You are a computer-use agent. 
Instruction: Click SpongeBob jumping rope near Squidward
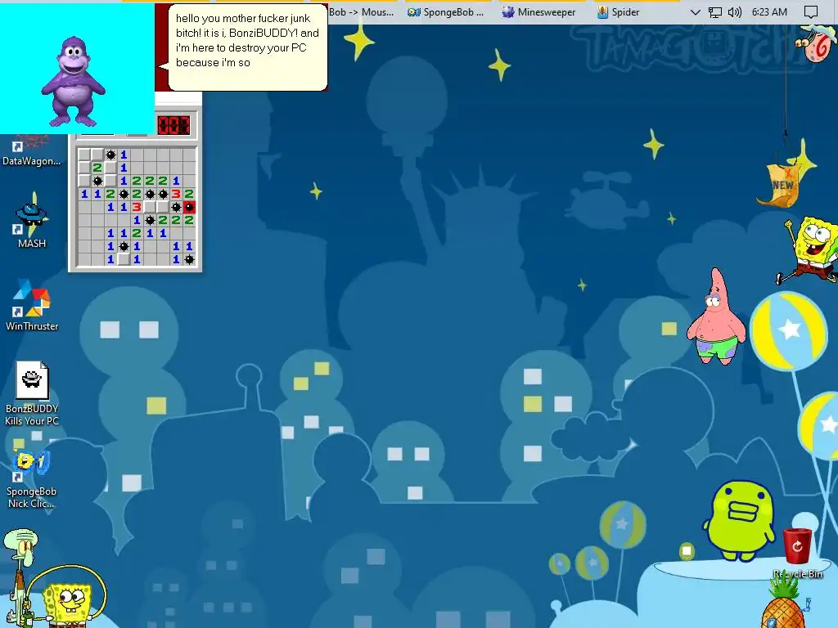click(67, 598)
